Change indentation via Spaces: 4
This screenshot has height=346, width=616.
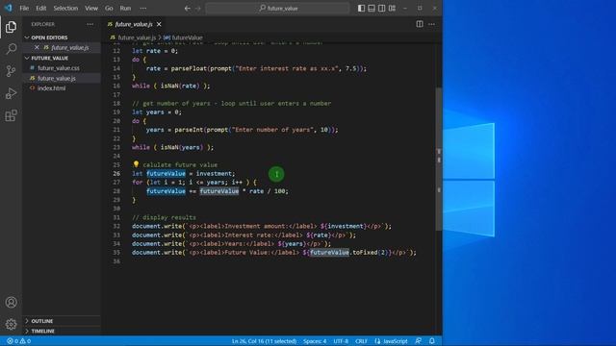(x=315, y=341)
